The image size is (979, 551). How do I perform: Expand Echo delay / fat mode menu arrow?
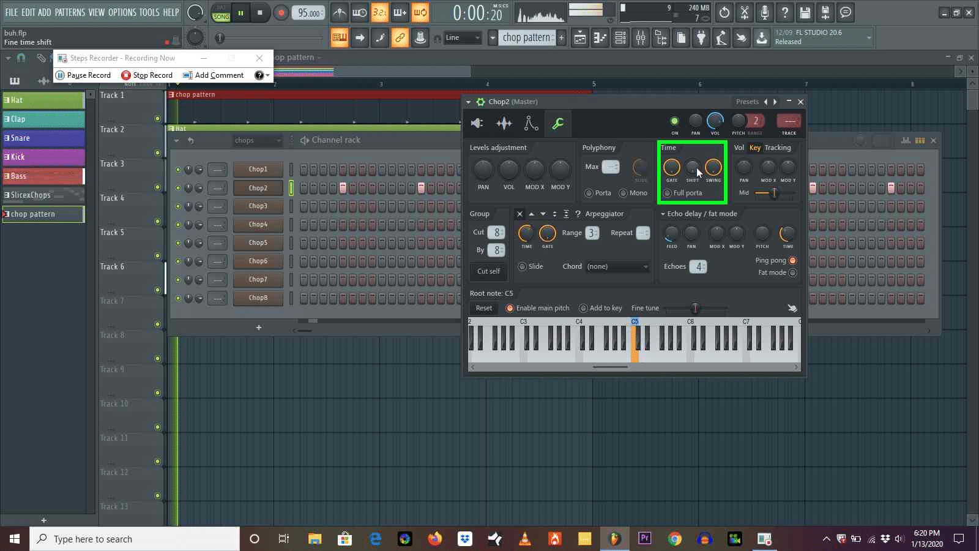663,214
